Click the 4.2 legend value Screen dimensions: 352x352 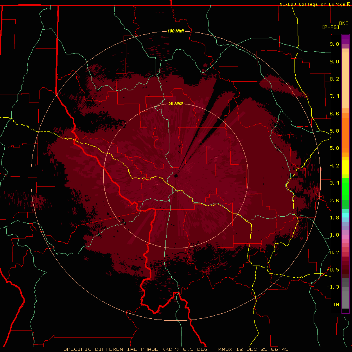[334, 166]
